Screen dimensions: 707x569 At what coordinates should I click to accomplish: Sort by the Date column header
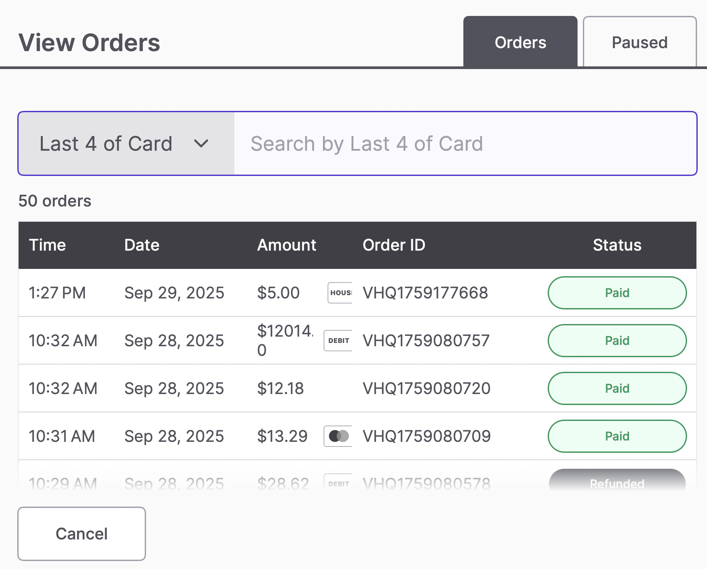142,245
